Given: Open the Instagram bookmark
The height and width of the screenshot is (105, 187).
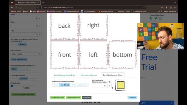Looking at the screenshot, I should pyautogui.click(x=41, y=11).
